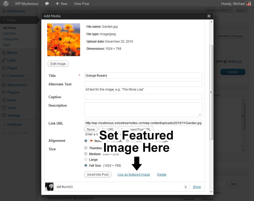The height and width of the screenshot is (201, 254).
Task: Select the Medium size radio button
Action: (86, 154)
